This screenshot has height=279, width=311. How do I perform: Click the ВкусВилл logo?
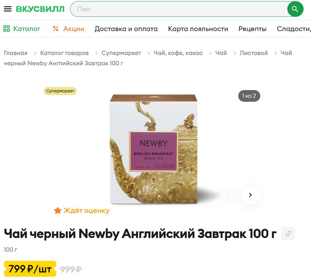pos(40,9)
